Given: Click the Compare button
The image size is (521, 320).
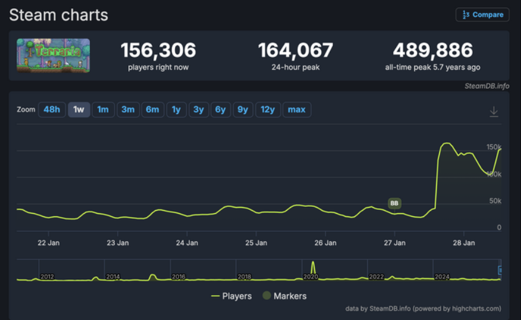Looking at the screenshot, I should tap(482, 14).
